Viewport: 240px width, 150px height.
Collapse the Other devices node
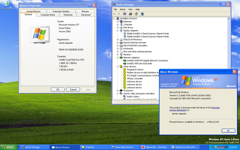[x=118, y=67]
